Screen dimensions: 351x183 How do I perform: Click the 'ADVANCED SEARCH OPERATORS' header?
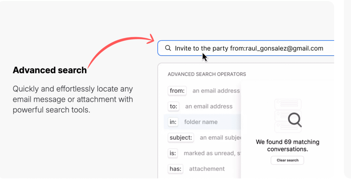(x=207, y=74)
